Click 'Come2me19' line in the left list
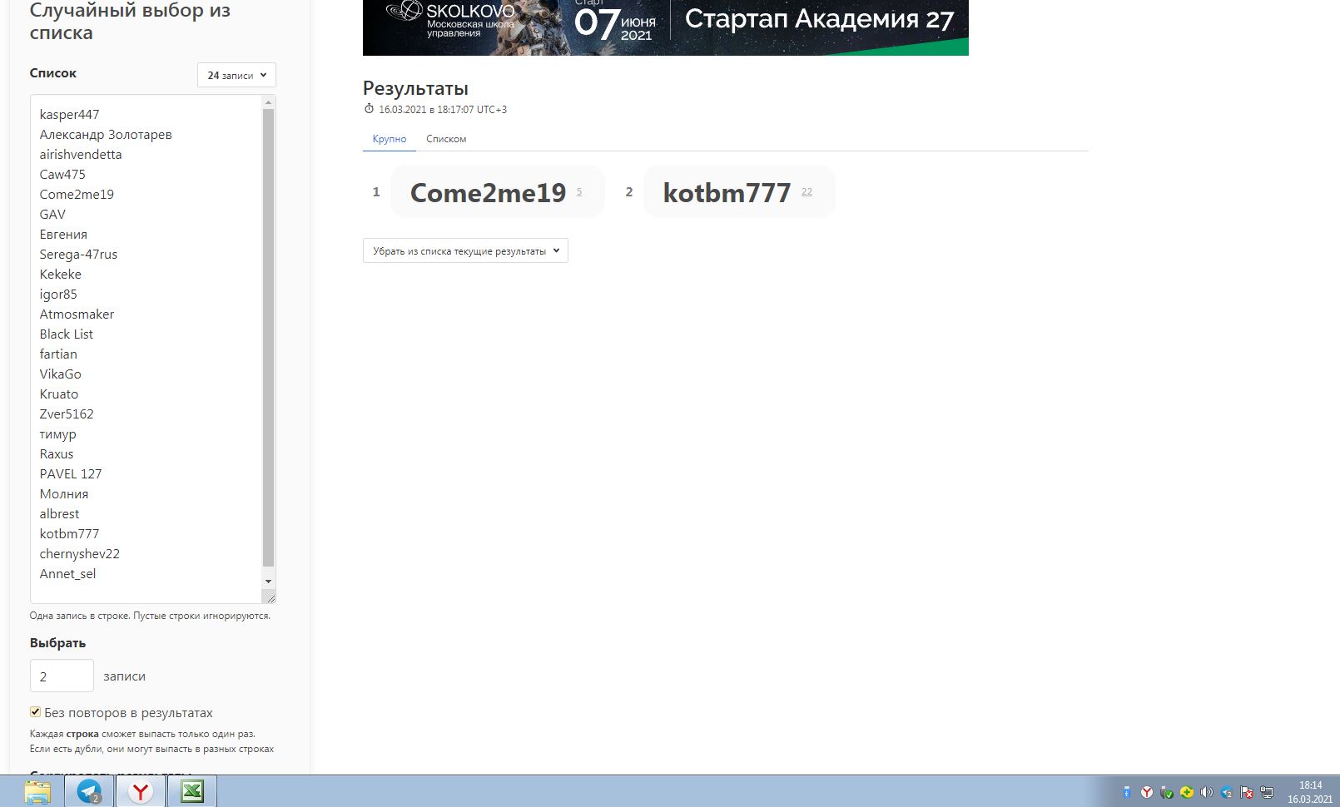Screen dimensions: 1340x807 pos(77,195)
